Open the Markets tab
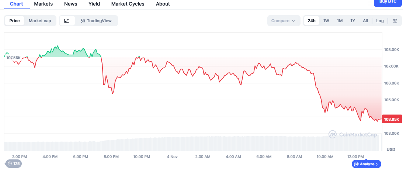 (44, 4)
